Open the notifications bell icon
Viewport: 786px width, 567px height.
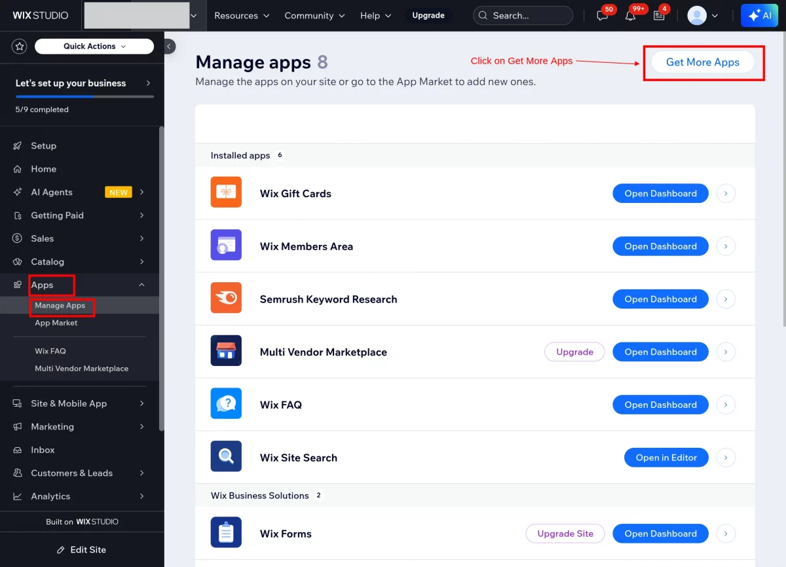(630, 16)
